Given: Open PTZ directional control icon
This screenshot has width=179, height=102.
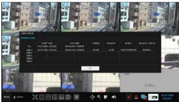Looking at the screenshot, I should (x=92, y=97).
